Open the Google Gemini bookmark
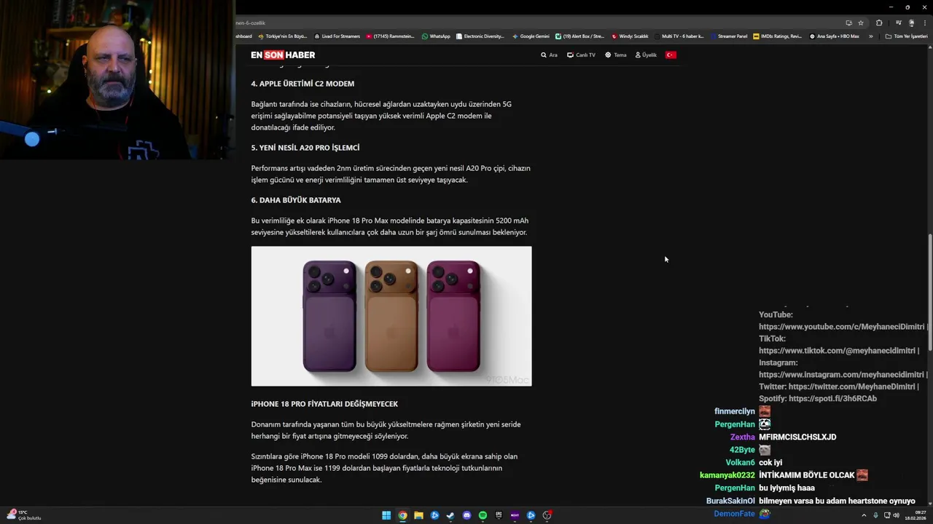 pyautogui.click(x=531, y=36)
